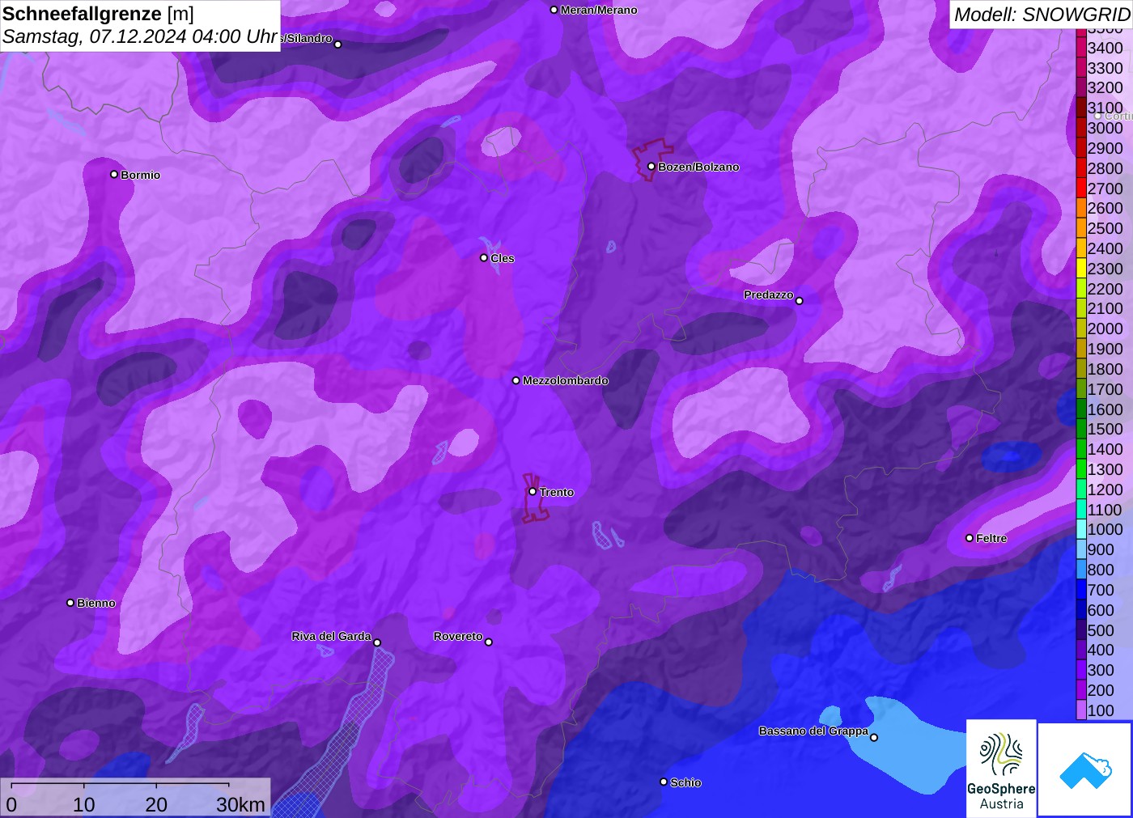Click the date Samstag, 07.12.2024 04:00 Uhr
Image resolution: width=1133 pixels, height=818 pixels.
(x=140, y=36)
